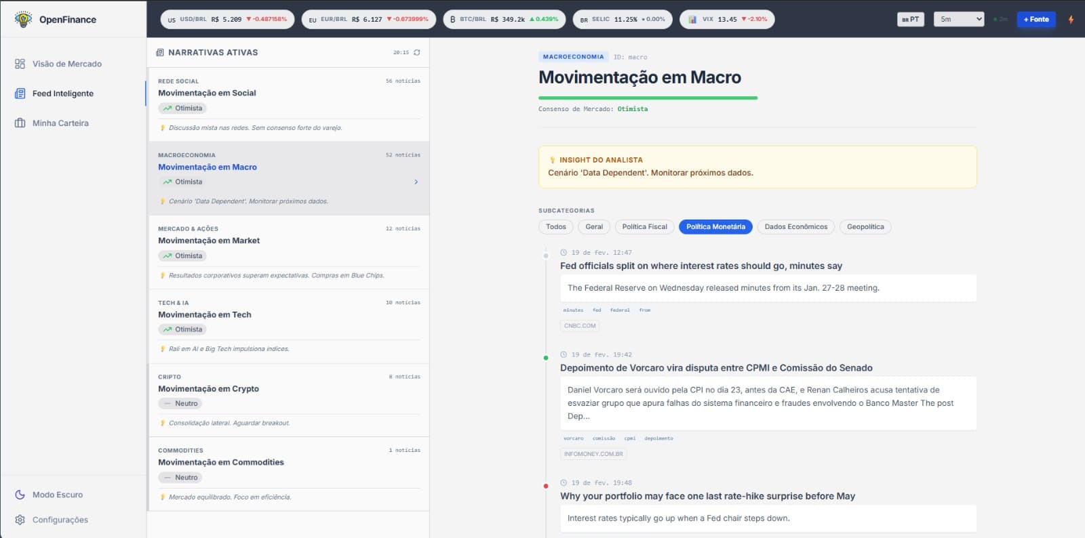The height and width of the screenshot is (538, 1085).
Task: Click lightbulb icon beside Social insight text
Action: (162, 128)
